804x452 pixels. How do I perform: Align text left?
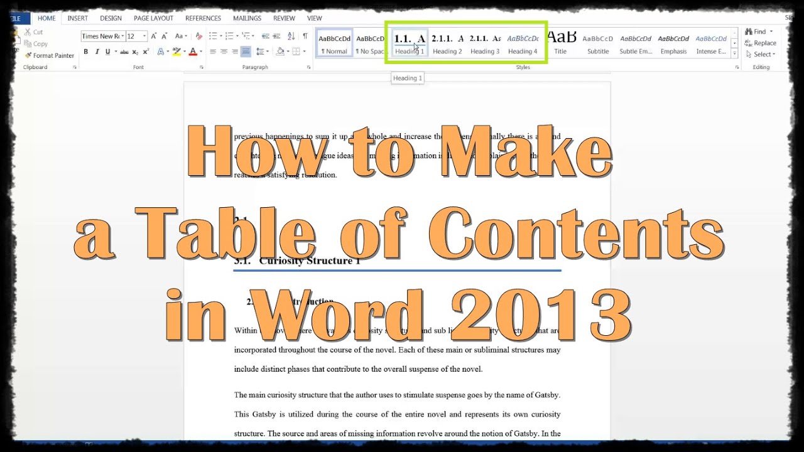pyautogui.click(x=213, y=52)
